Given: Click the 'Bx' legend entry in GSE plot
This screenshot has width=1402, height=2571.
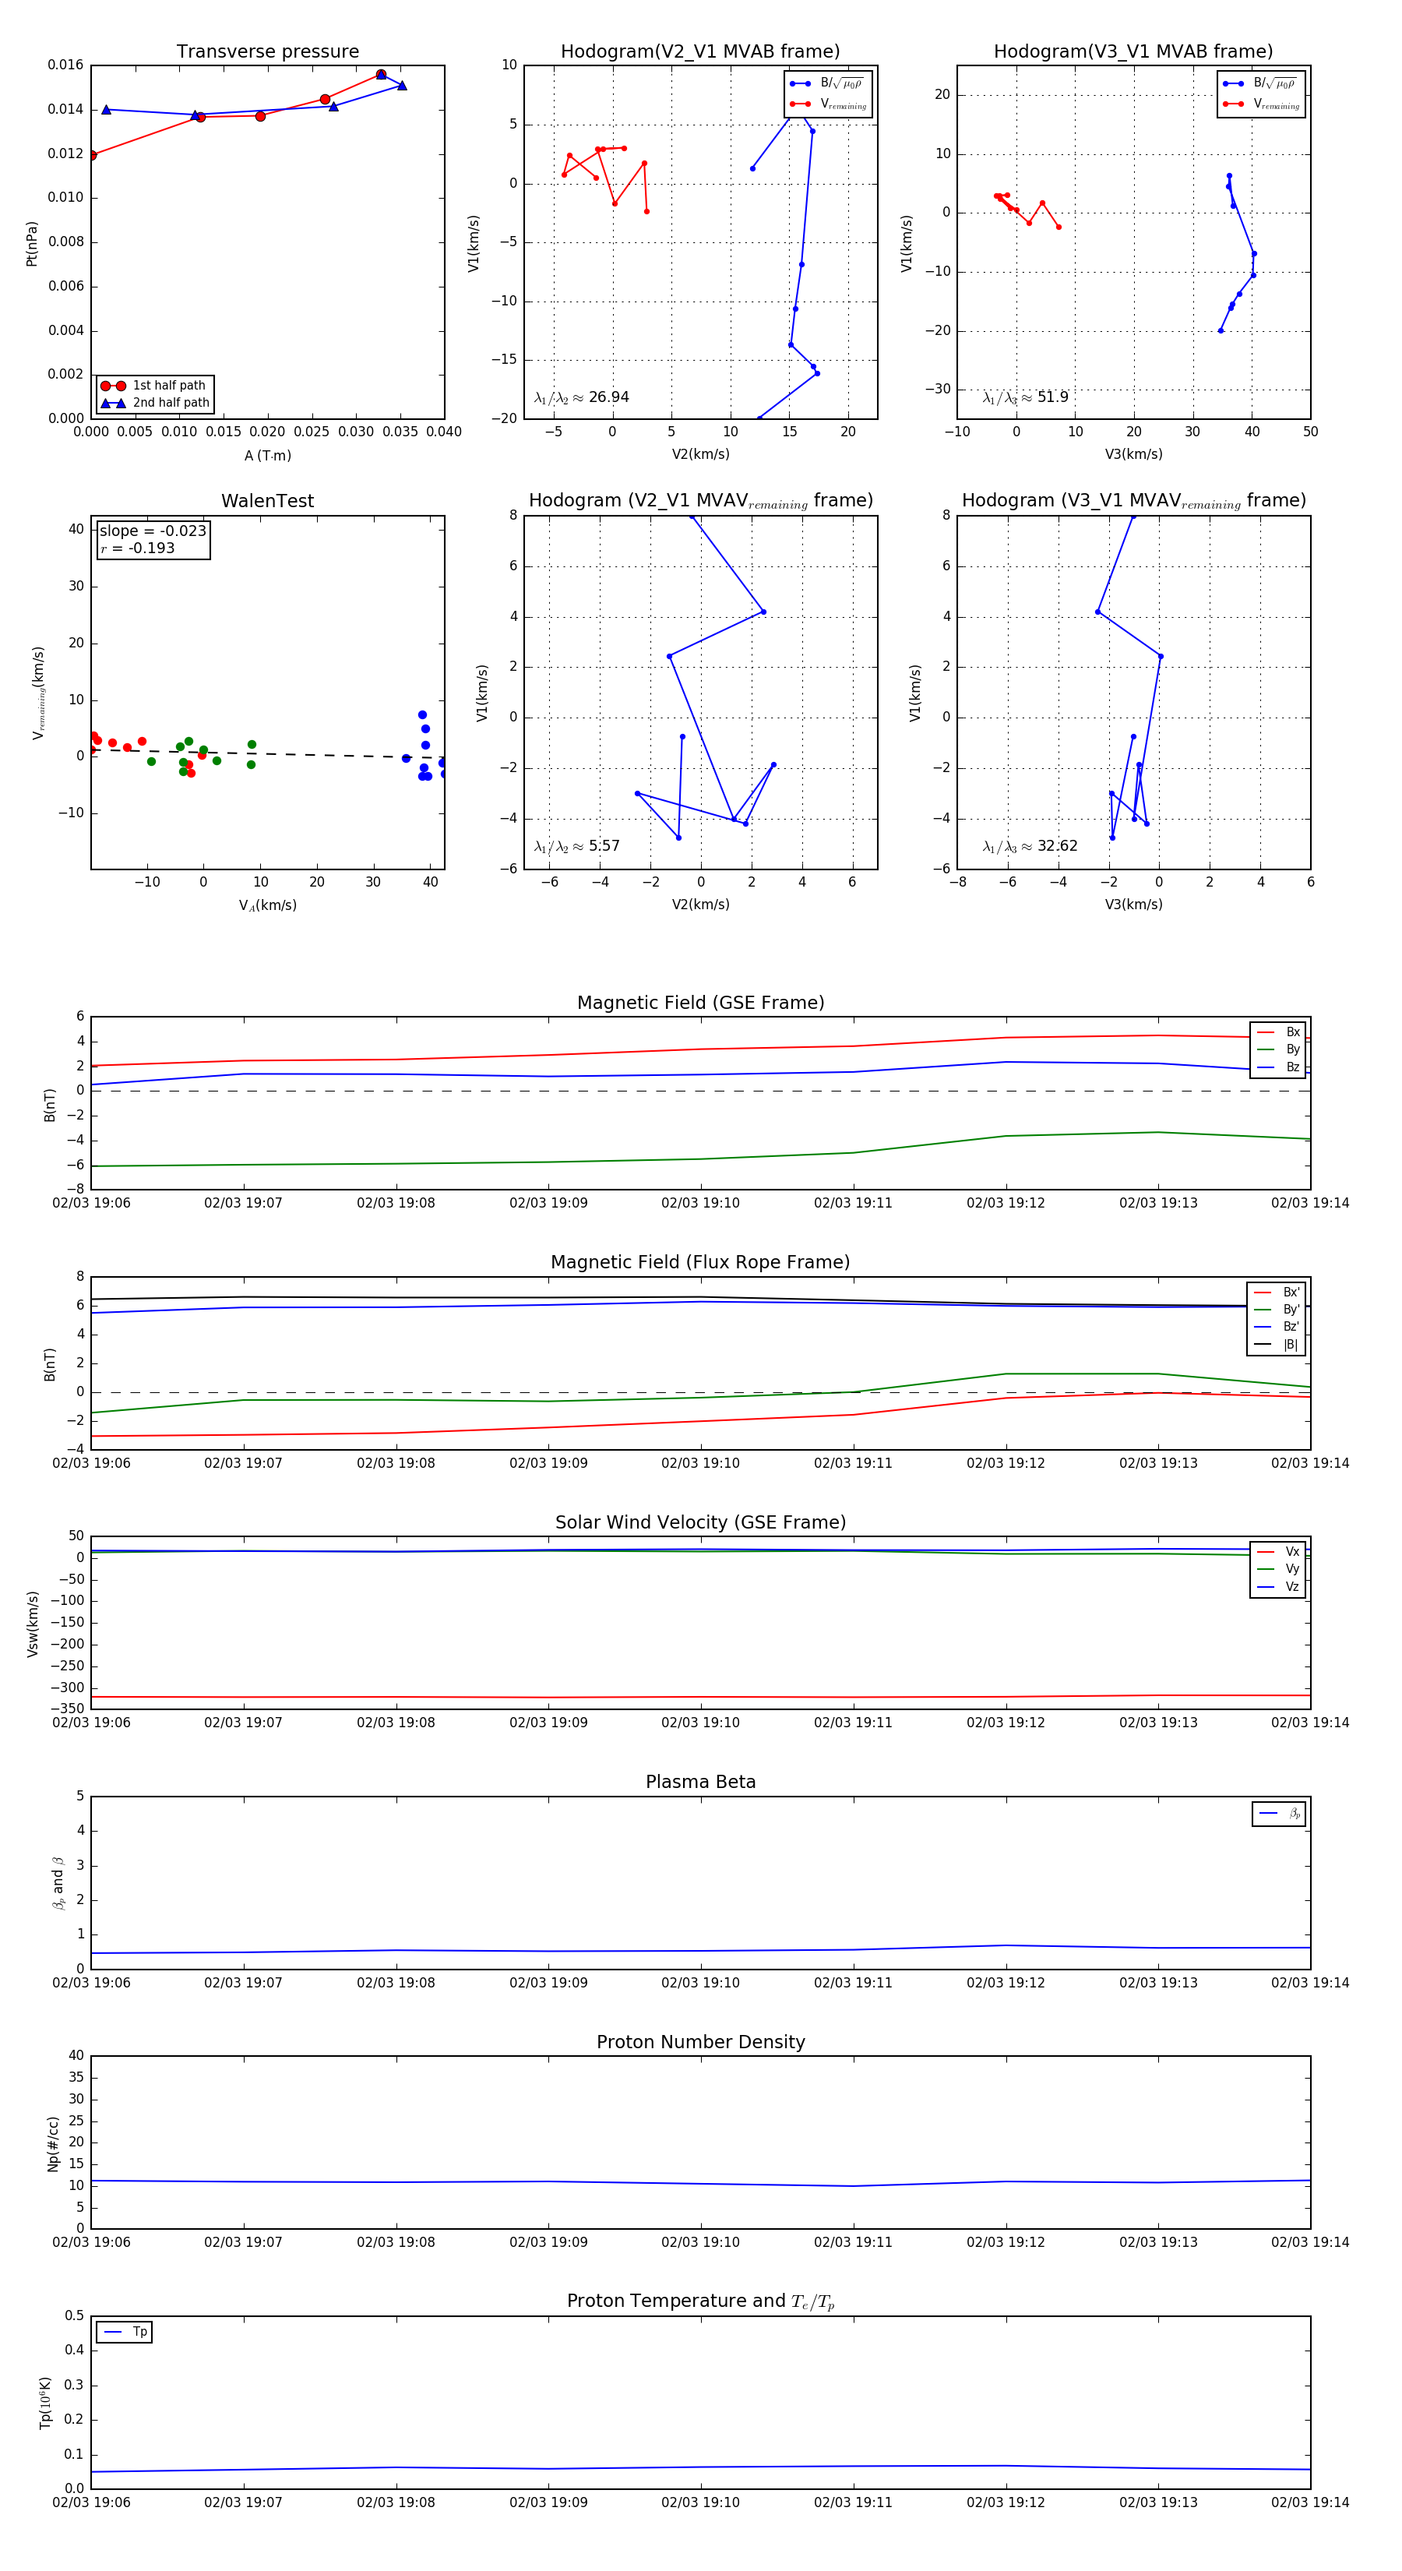Looking at the screenshot, I should pos(1278,1032).
